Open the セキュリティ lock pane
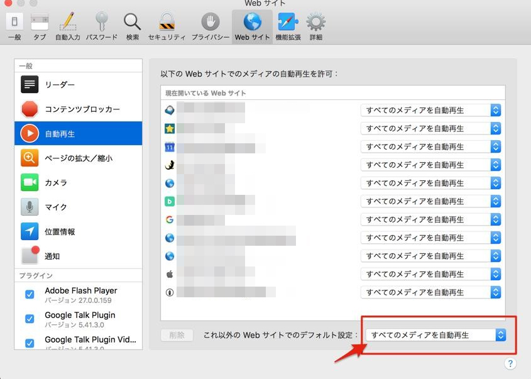Viewport: 531px width, 379px height. point(167,27)
